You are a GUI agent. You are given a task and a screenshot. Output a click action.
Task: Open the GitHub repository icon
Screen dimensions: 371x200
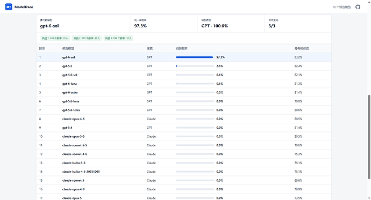358,7
